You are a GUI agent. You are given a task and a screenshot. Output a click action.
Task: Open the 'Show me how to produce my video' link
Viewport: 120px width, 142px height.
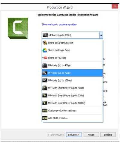pos(59,24)
